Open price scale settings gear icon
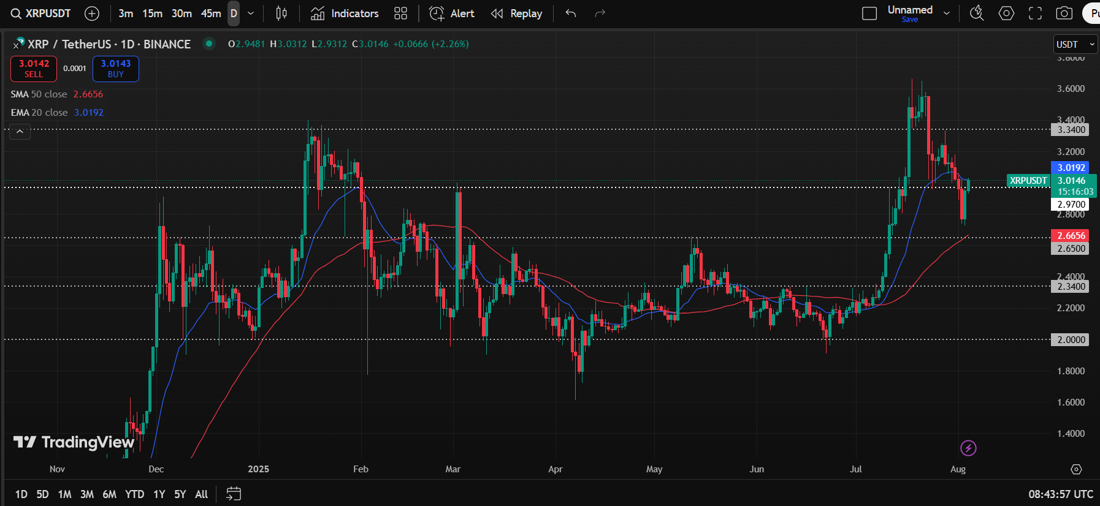Image resolution: width=1100 pixels, height=506 pixels. click(1076, 469)
